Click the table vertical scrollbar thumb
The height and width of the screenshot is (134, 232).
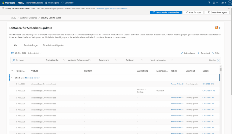tap(221, 69)
